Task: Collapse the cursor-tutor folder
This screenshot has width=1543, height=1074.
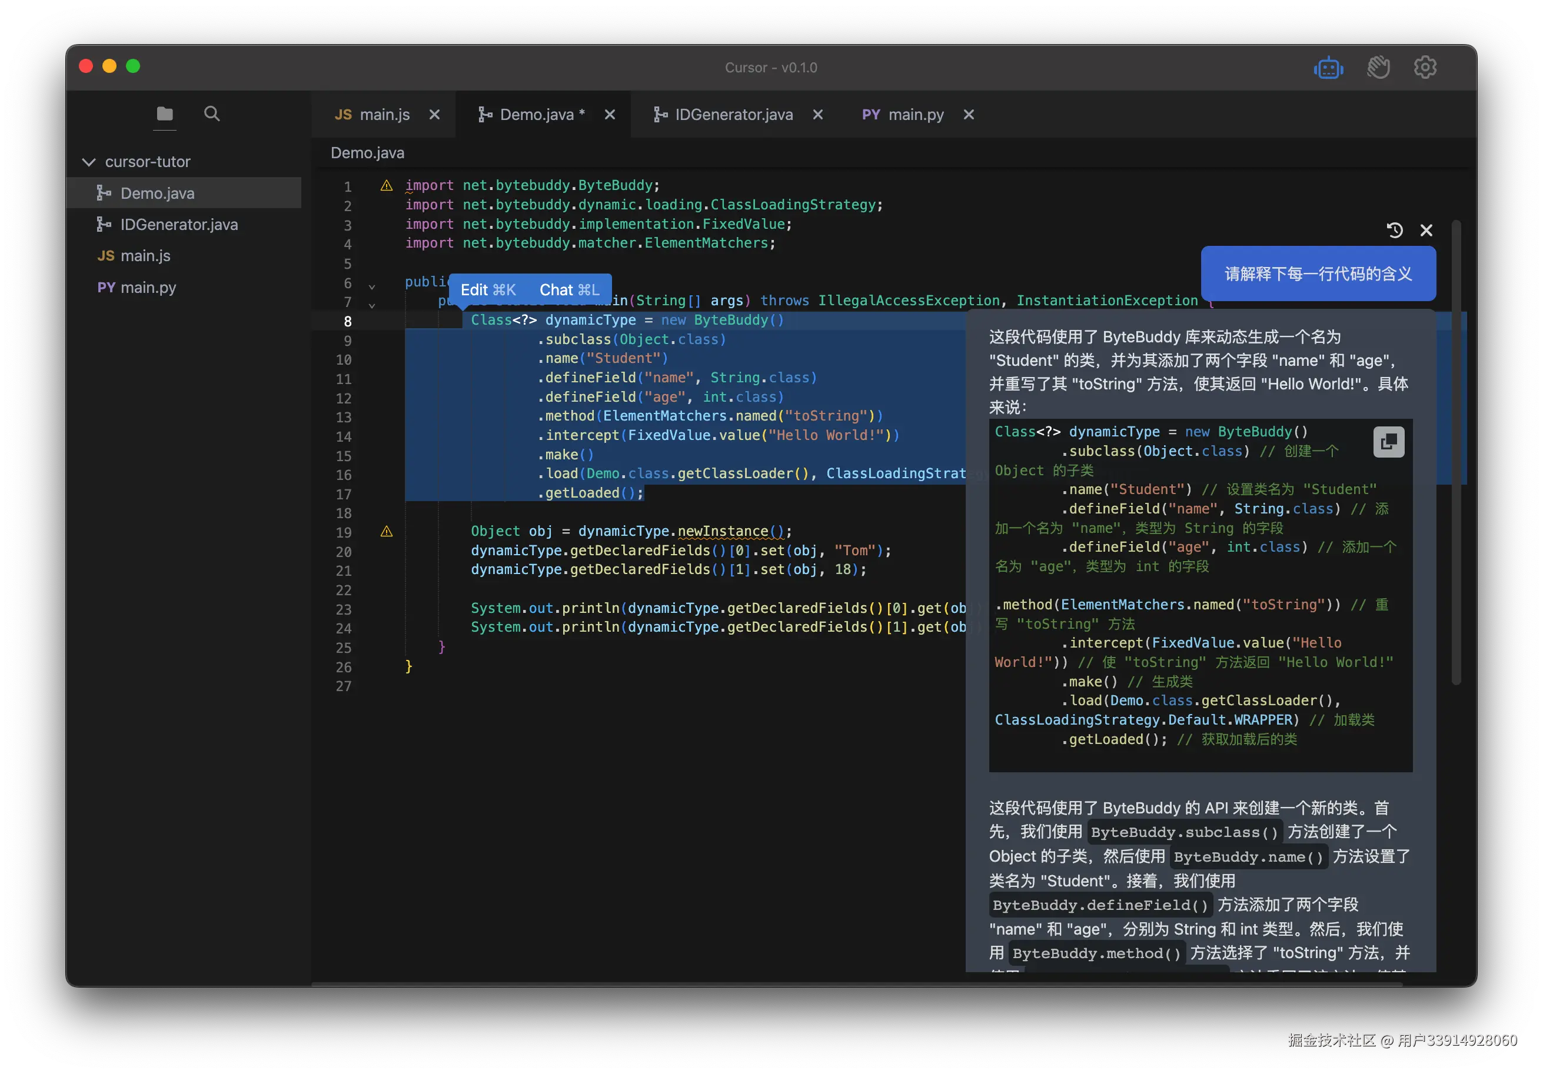Action: pyautogui.click(x=89, y=162)
